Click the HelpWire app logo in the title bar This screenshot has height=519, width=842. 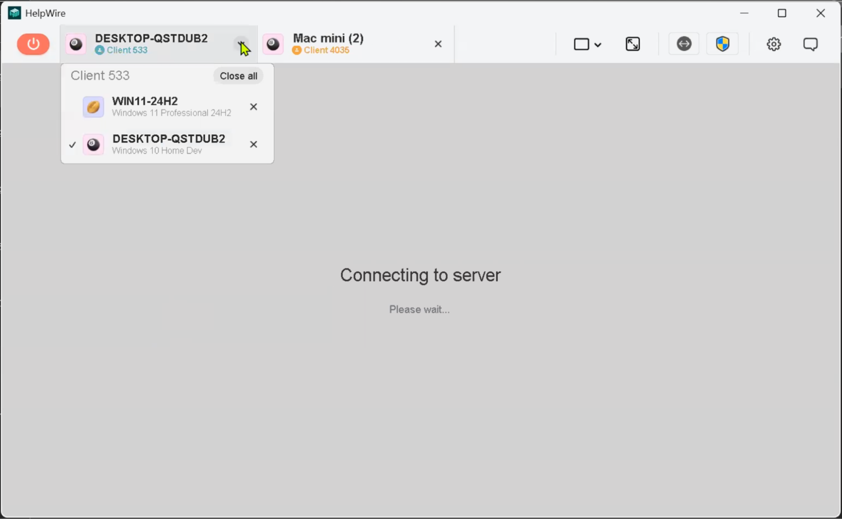[x=14, y=13]
